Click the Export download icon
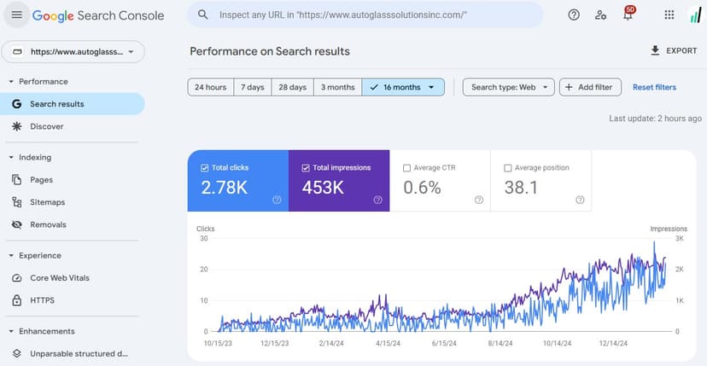This screenshot has width=707, height=366. coord(656,50)
